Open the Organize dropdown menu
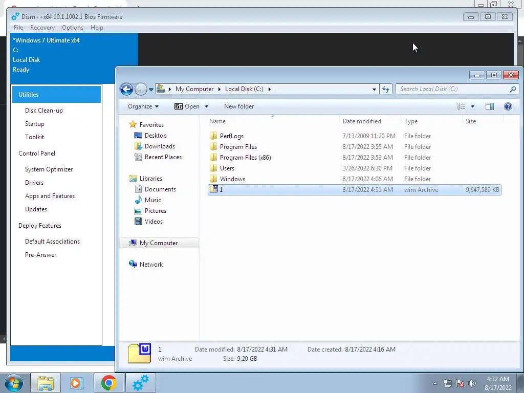Image resolution: width=524 pixels, height=393 pixels. (143, 106)
